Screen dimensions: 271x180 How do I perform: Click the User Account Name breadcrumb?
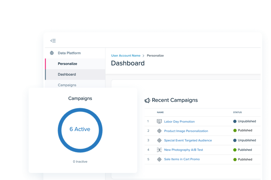coord(126,56)
